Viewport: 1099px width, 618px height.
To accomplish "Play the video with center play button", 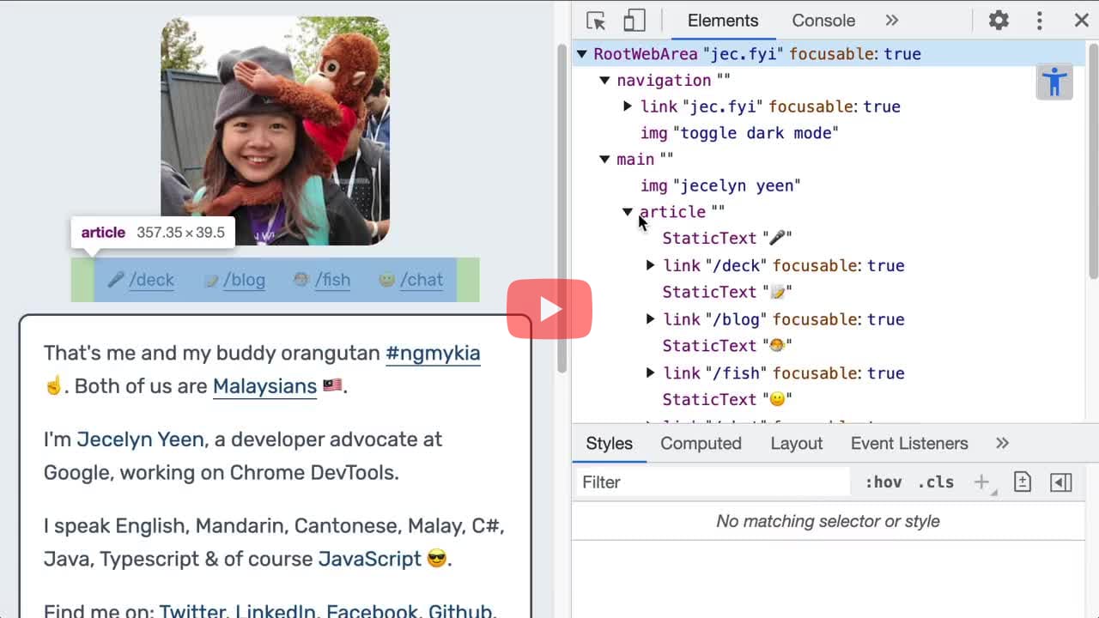I will coord(549,309).
